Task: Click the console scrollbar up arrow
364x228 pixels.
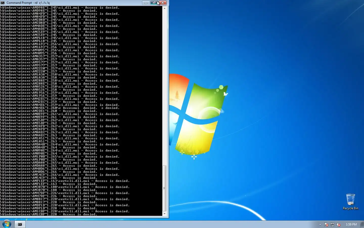Action: tap(165, 8)
